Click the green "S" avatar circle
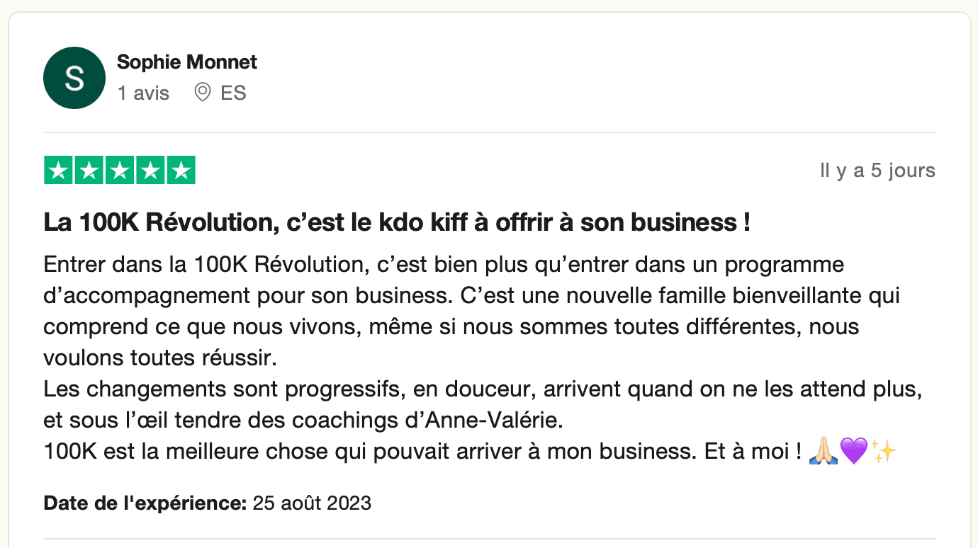Viewport: 978px width, 548px height. (x=74, y=78)
